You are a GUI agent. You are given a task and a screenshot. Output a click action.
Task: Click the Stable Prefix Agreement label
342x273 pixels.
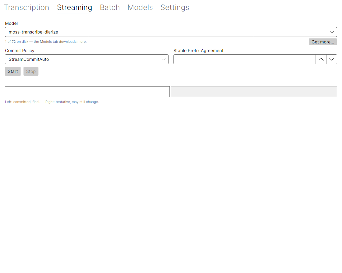pos(198,51)
